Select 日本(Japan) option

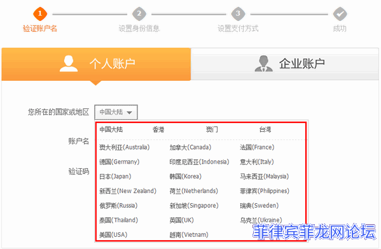click(115, 176)
